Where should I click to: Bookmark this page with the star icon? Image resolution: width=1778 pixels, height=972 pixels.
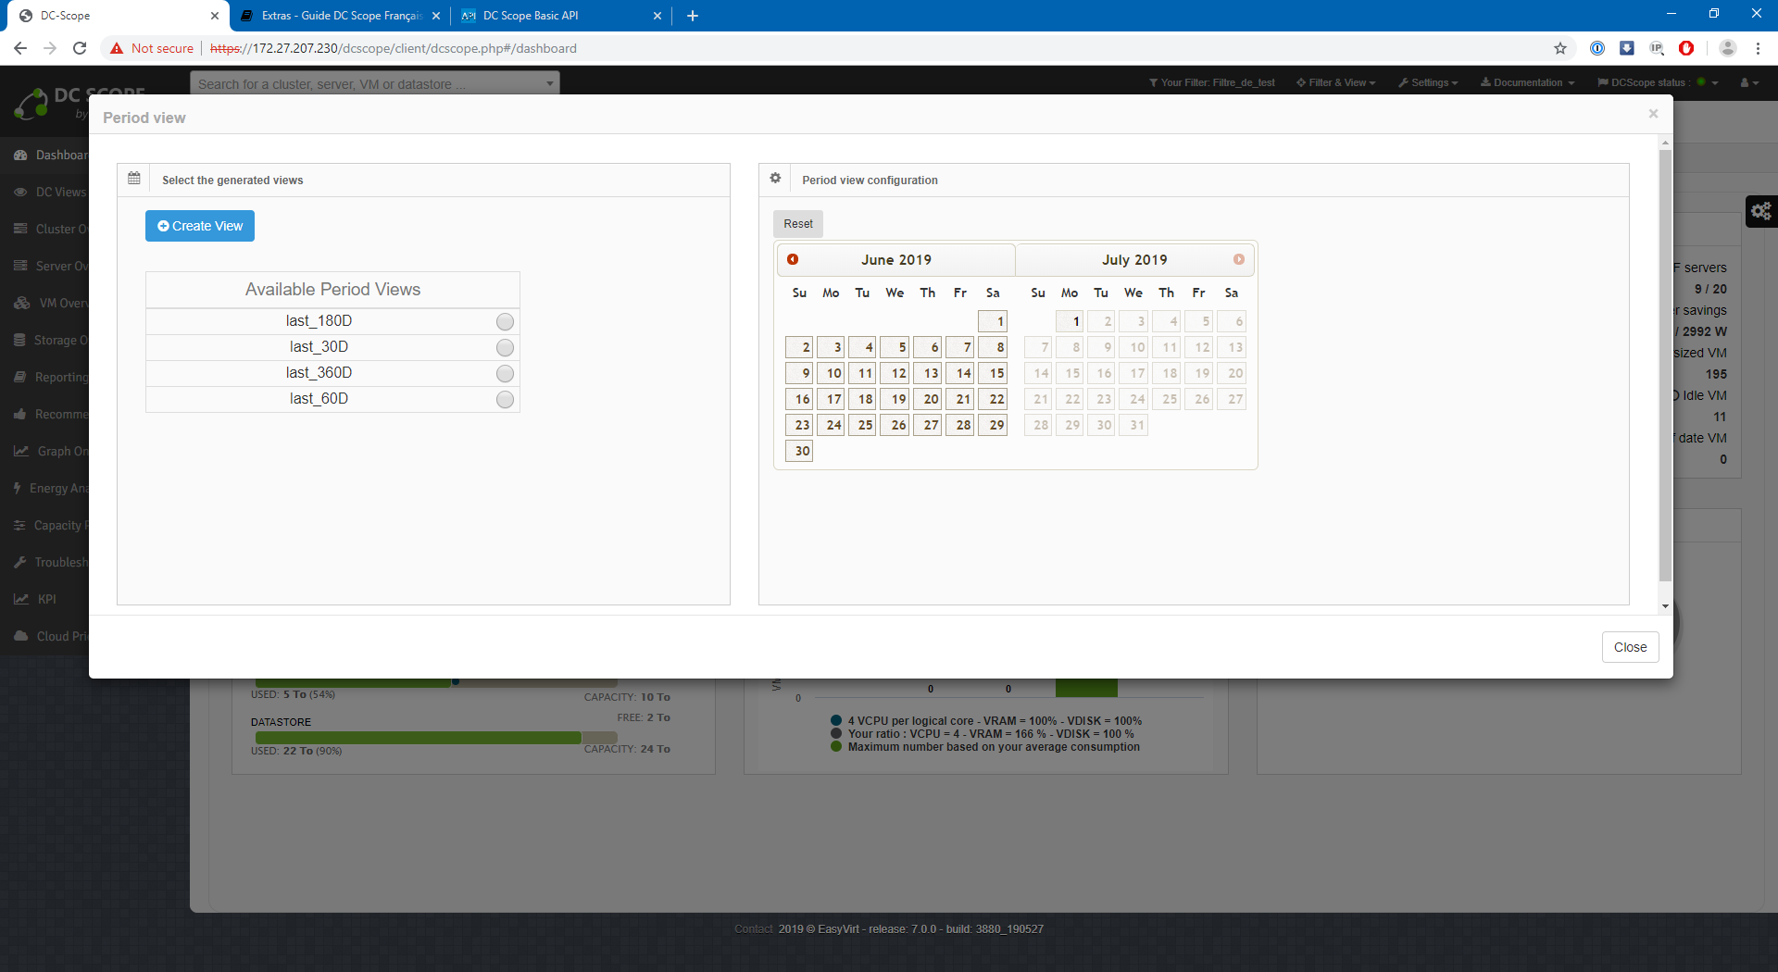pos(1560,48)
